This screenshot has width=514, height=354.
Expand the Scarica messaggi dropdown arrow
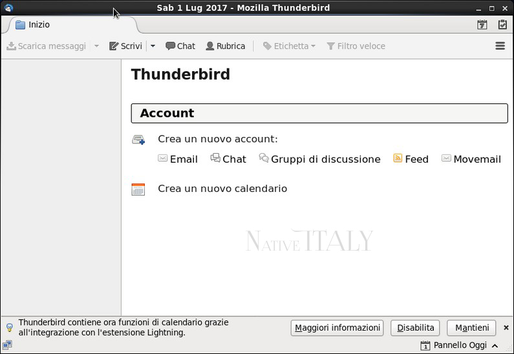(x=96, y=46)
